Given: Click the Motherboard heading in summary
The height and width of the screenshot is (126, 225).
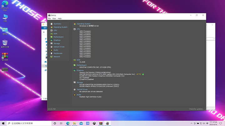Looking at the screenshot, I should [x=82, y=65].
